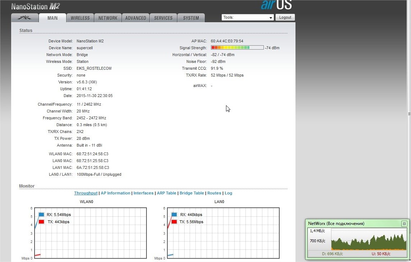This screenshot has width=411, height=262.
Task: Click the TX/RX Rate 52 Mbps / 52 Mbps
Action: pyautogui.click(x=227, y=75)
